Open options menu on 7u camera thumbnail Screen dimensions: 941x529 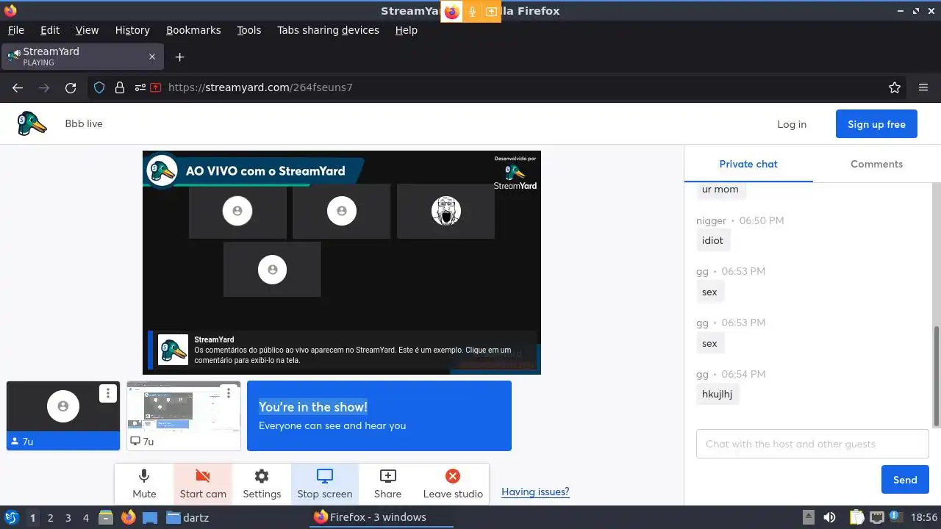pyautogui.click(x=108, y=393)
